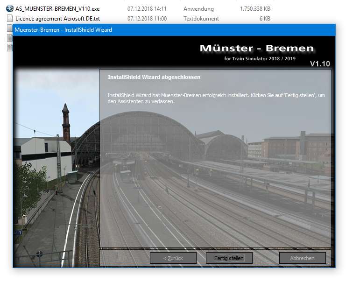
Task: Click the '< Zurück' button
Action: coord(173,258)
